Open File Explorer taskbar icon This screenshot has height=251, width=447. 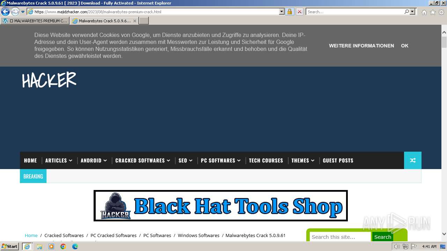39,246
